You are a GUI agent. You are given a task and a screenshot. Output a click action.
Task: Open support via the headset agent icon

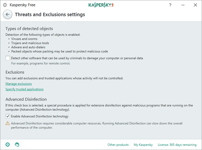[17, 145]
